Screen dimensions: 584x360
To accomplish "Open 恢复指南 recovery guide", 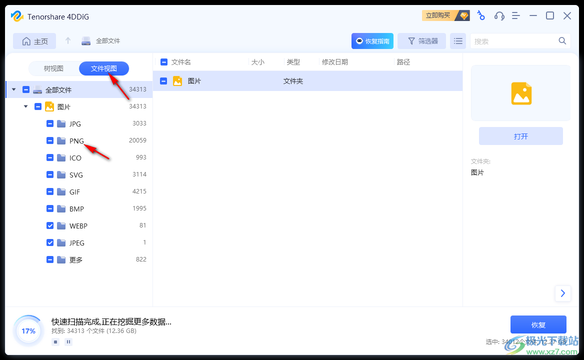I will click(372, 41).
